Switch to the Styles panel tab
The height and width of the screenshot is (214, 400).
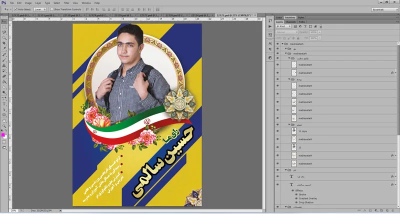pos(301,17)
